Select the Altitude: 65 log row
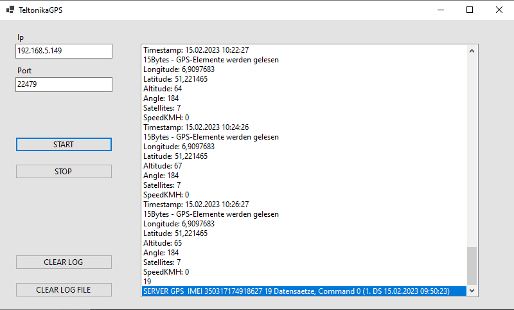Screen dimensions: 514x310 [304, 243]
